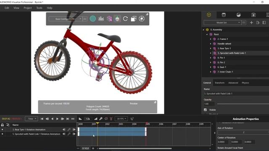Switch to the Physics tab
Viewport: 269px width, 151px height.
coord(245,83)
